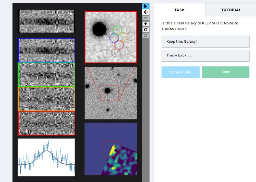Click the red-bordered spectrum strip
Image resolution: width=256 pixels, height=182 pixels.
click(46, 123)
